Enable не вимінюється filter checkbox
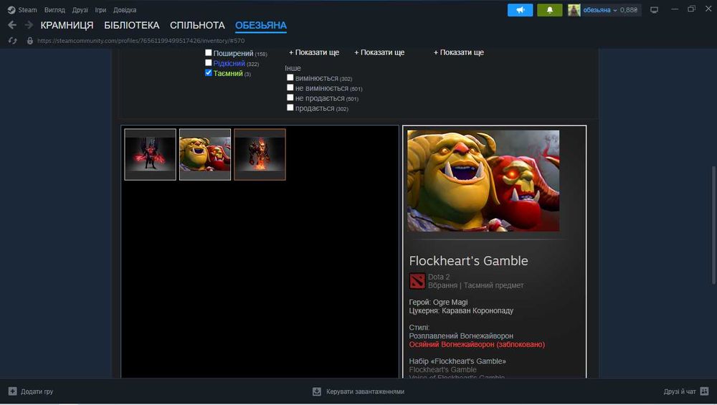Screen dimensions: 717x405 (290, 87)
